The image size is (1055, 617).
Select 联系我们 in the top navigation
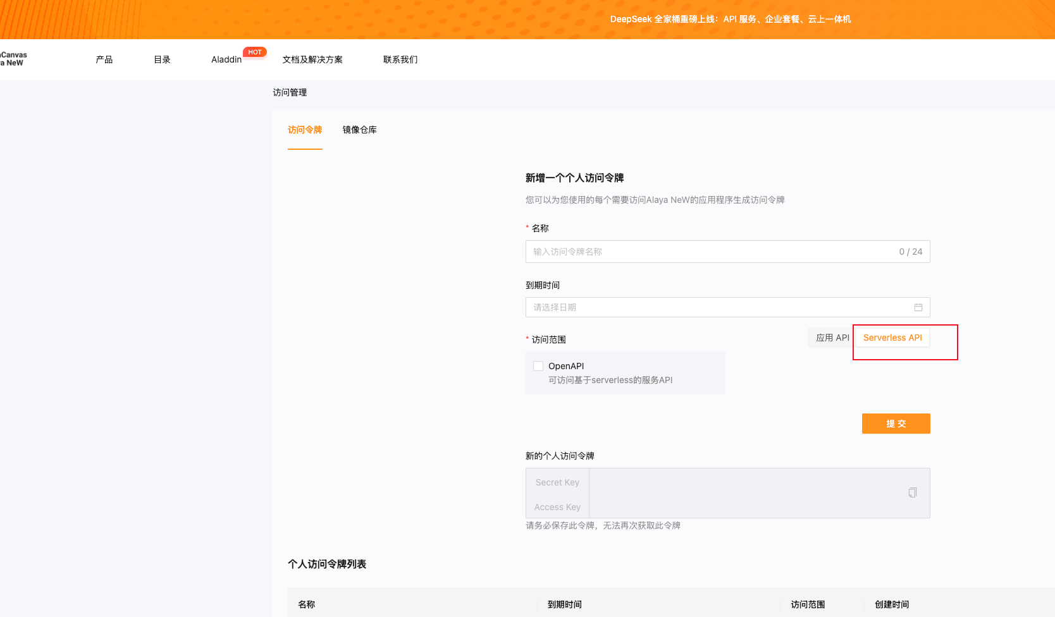tap(400, 59)
